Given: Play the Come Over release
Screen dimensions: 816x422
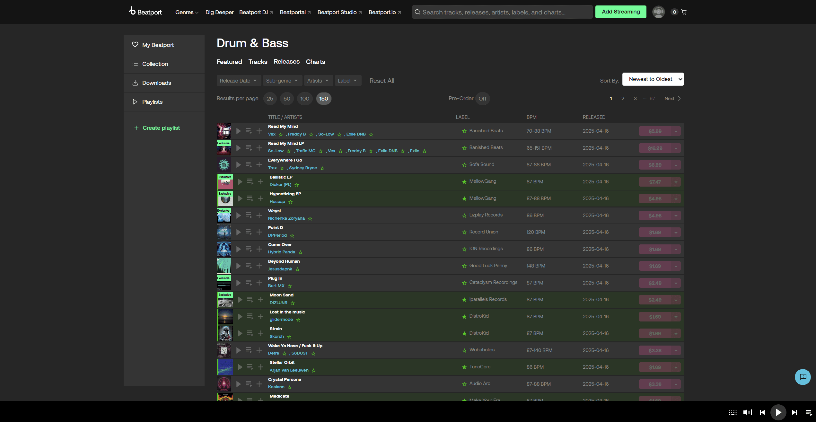Looking at the screenshot, I should 239,249.
